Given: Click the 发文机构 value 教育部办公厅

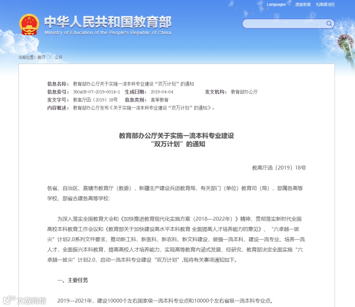Looking at the screenshot, I should (244, 92).
